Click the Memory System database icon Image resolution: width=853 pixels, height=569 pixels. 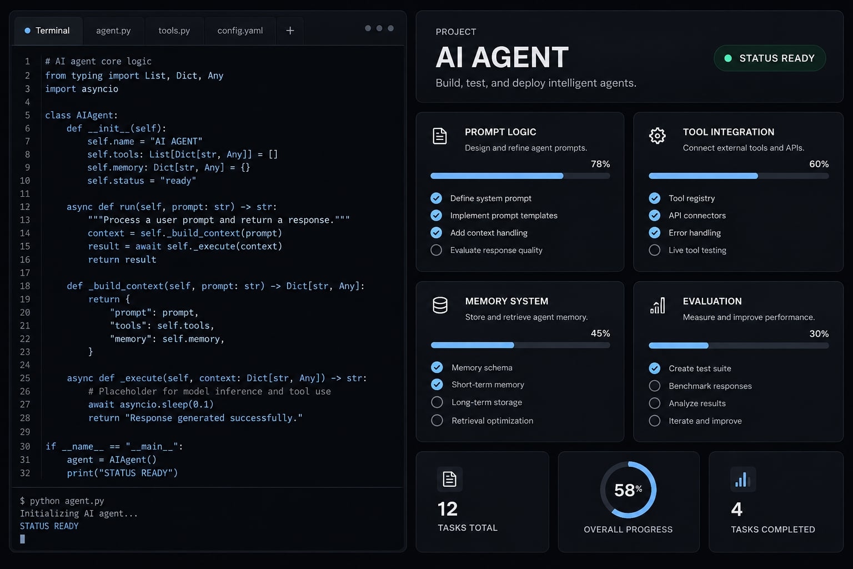pos(440,305)
